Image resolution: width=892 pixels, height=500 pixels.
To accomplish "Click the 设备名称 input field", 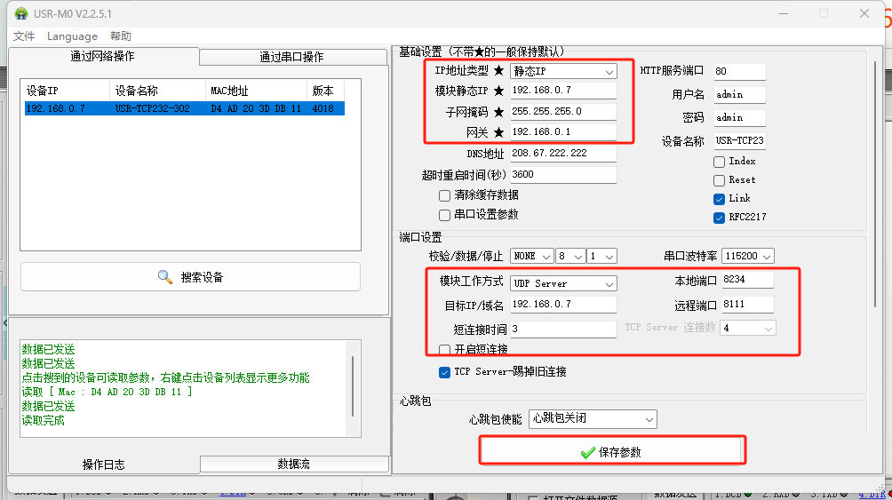I will 739,140.
